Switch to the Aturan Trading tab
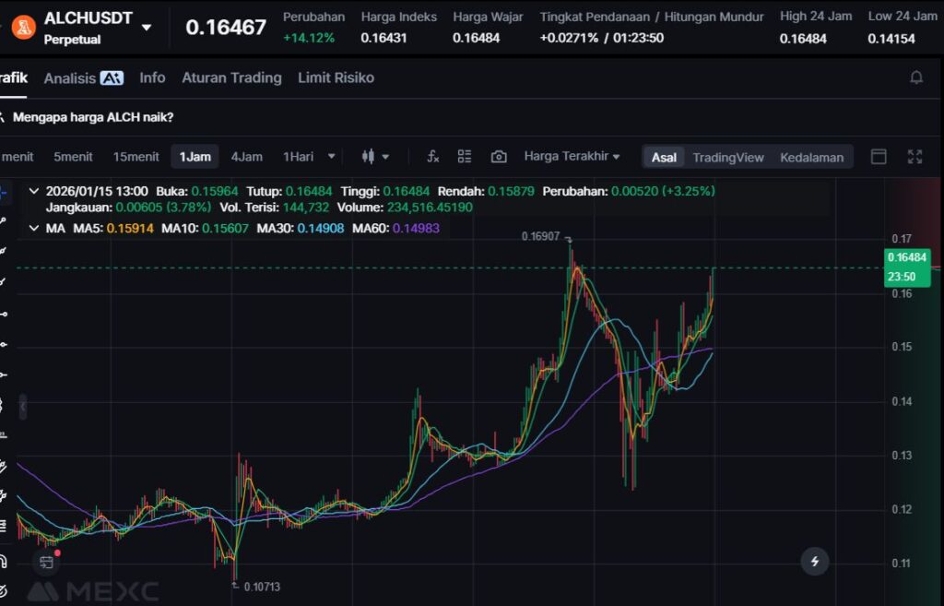The width and height of the screenshot is (944, 606). 231,77
